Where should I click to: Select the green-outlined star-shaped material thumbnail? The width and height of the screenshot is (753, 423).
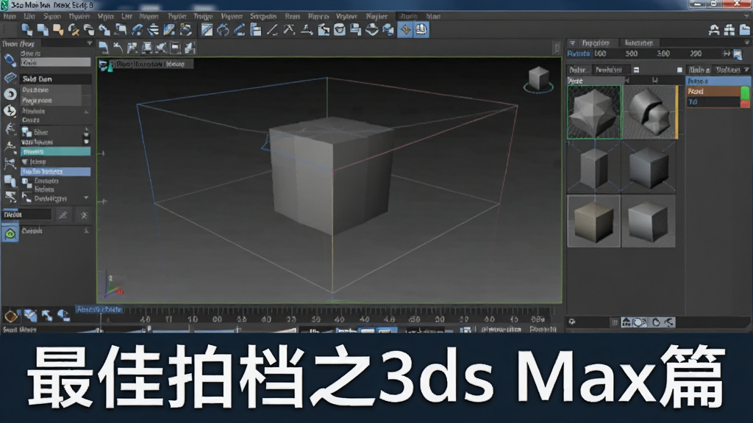click(594, 112)
